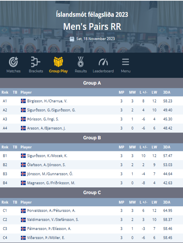Open the Leaderboard gauge icon
This screenshot has width=183, height=243.
(x=103, y=62)
